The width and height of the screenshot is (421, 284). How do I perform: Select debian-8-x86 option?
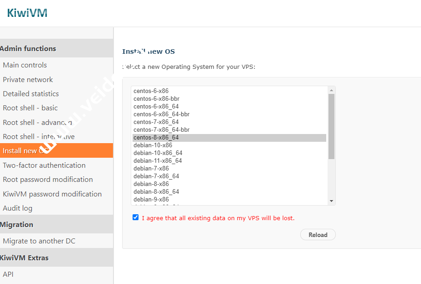[229, 184]
